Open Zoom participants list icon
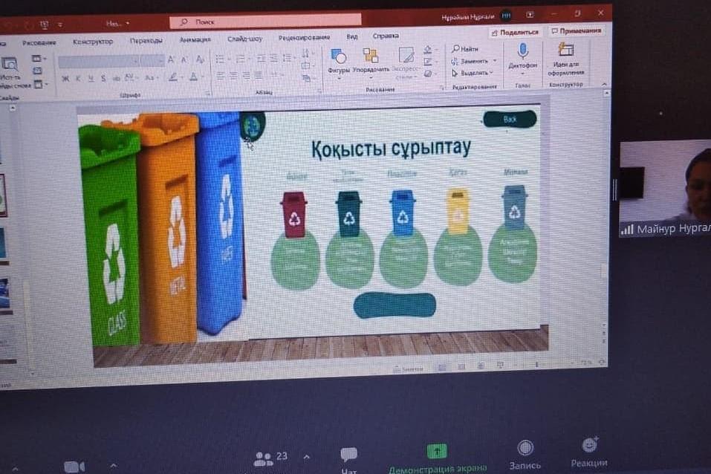Screen dimensions: 711x474 [262, 458]
